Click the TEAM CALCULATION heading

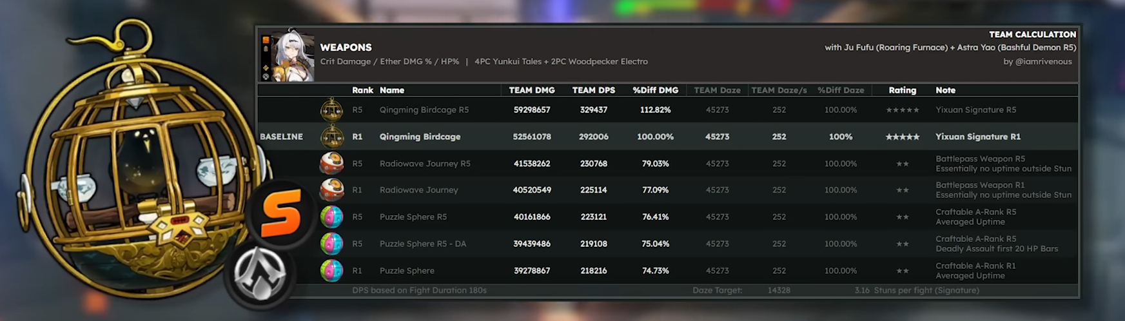pos(1032,34)
